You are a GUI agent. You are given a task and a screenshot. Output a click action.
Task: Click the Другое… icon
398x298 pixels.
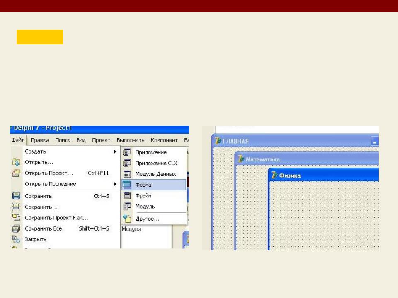[127, 219]
